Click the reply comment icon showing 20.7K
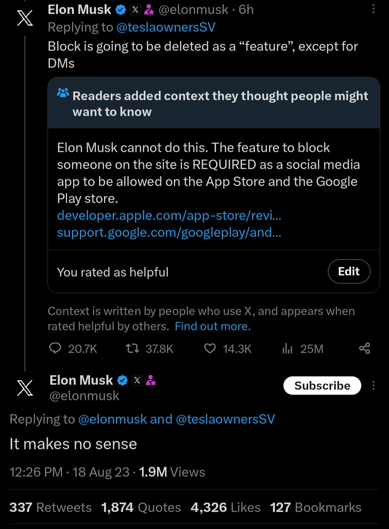This screenshot has height=529, width=389. [55, 349]
